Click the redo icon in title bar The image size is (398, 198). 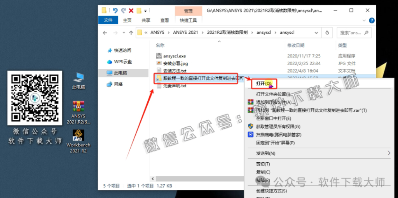(x=123, y=10)
